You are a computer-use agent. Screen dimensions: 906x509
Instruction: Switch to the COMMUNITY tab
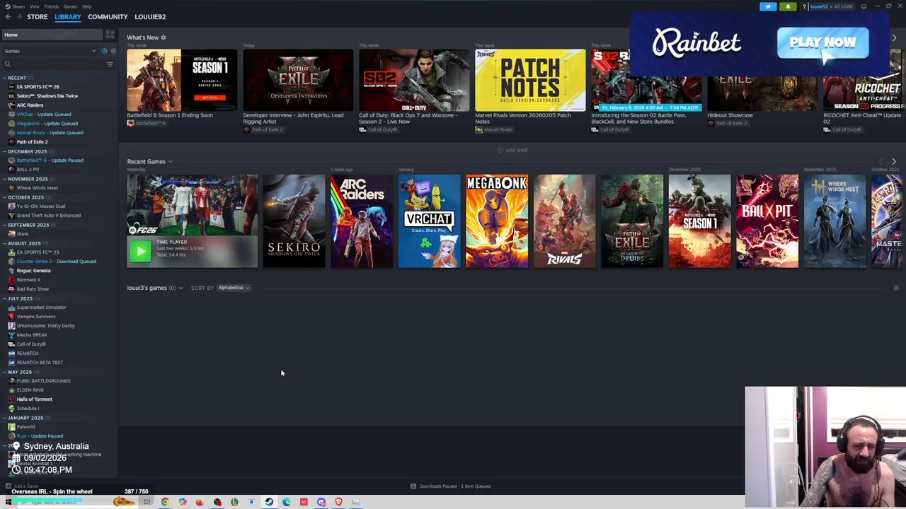[x=108, y=17]
